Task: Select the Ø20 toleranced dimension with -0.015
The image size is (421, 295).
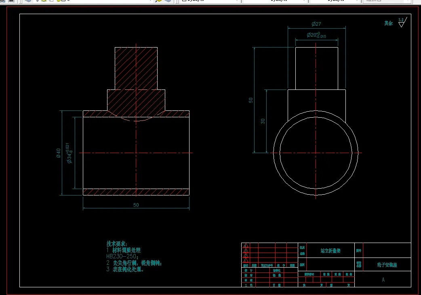Action: [316, 35]
